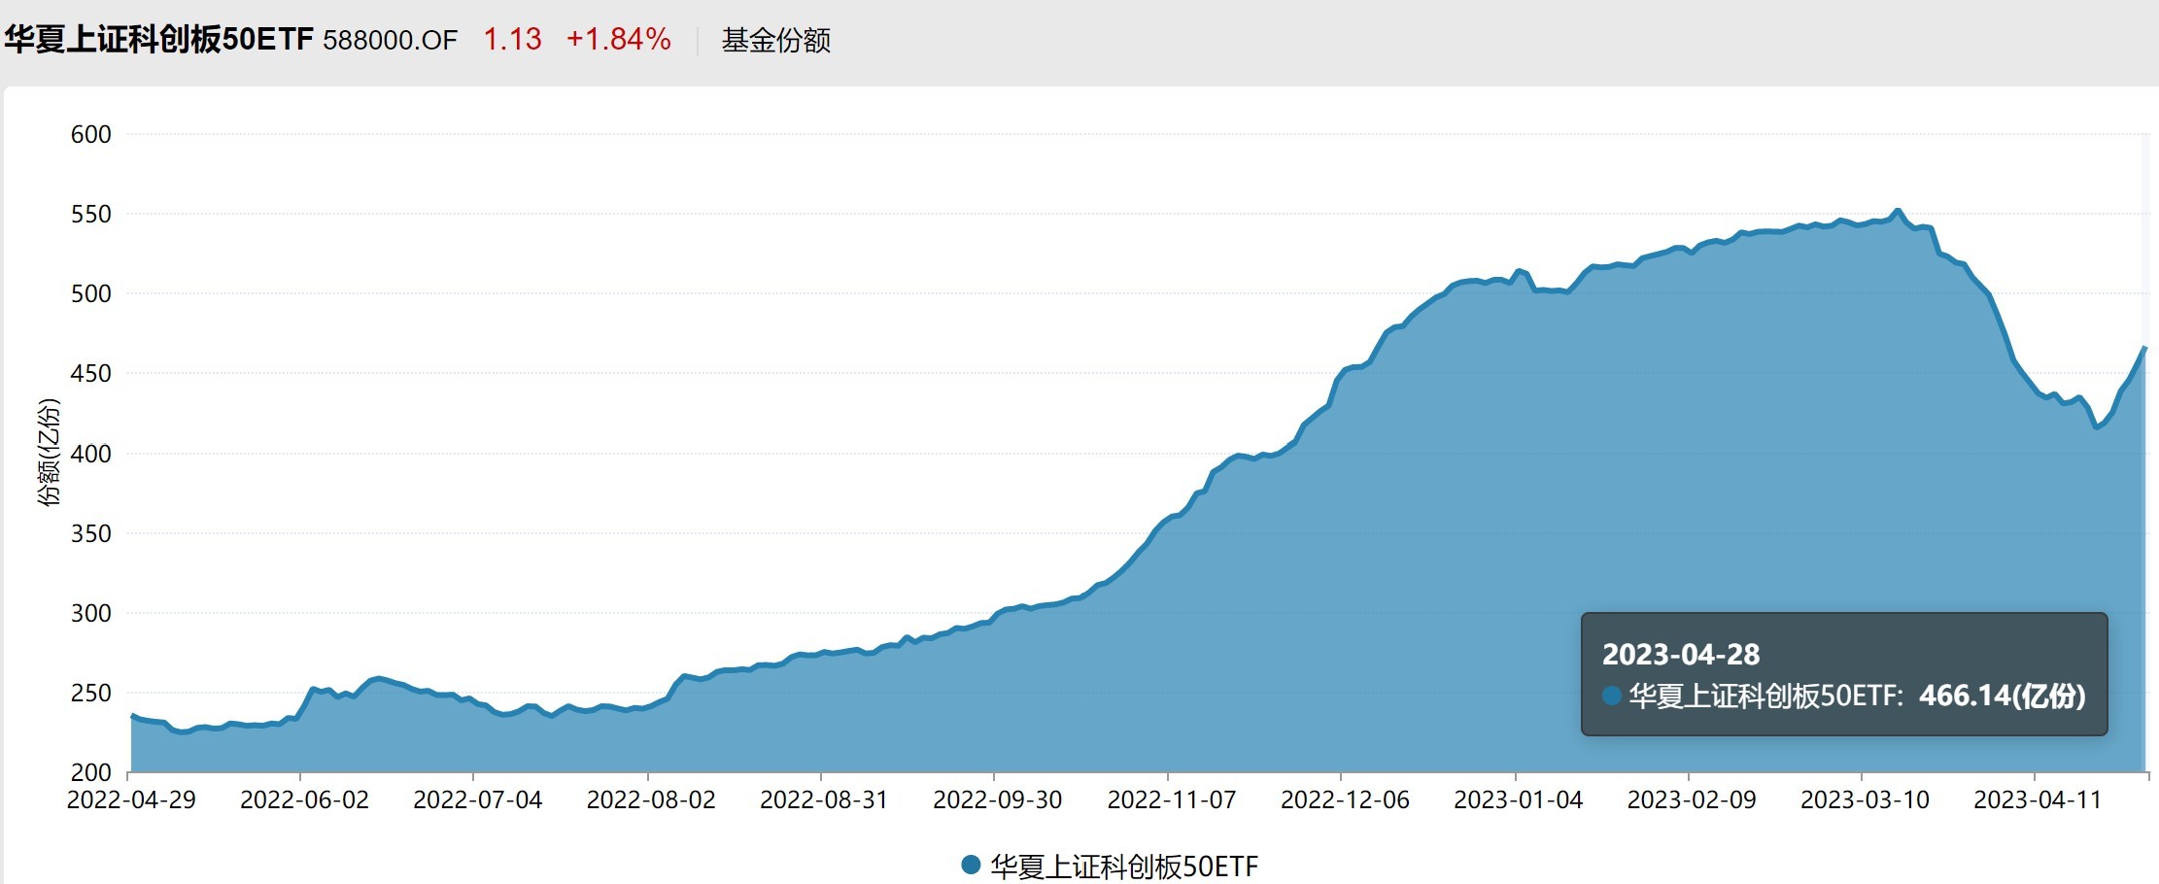2159x884 pixels.
Task: Open the 基金份额 tab label
Action: pyautogui.click(x=775, y=41)
